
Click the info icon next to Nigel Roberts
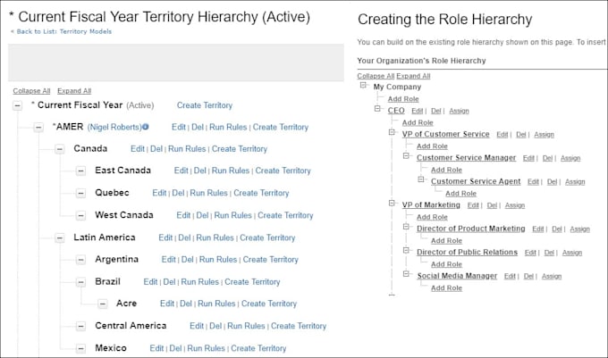[x=146, y=127]
